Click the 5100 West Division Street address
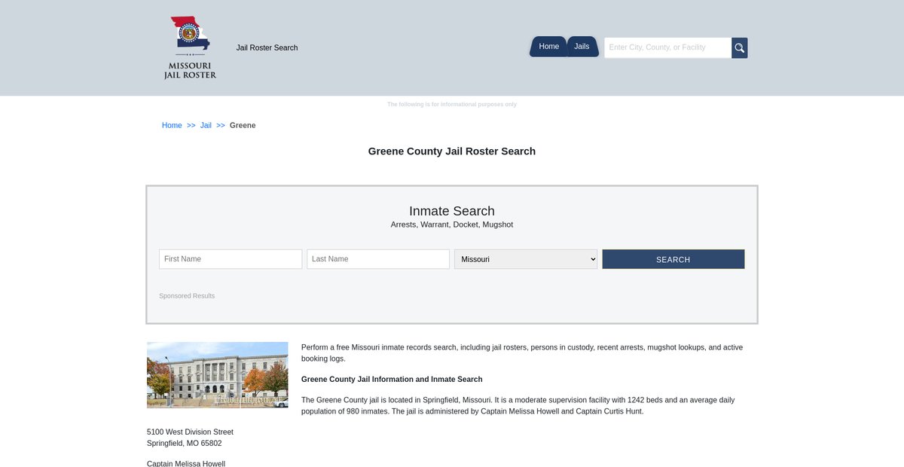904x467 pixels. pyautogui.click(x=190, y=432)
